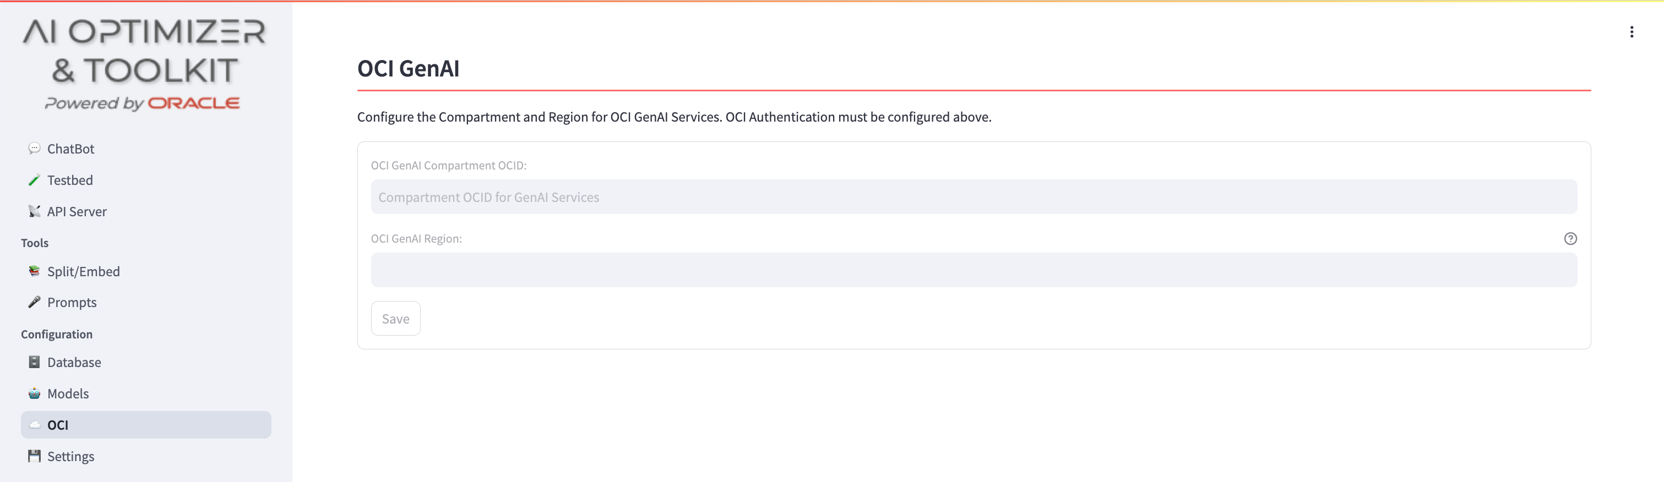
Task: Open the Split/Embed tool
Action: coord(146,271)
